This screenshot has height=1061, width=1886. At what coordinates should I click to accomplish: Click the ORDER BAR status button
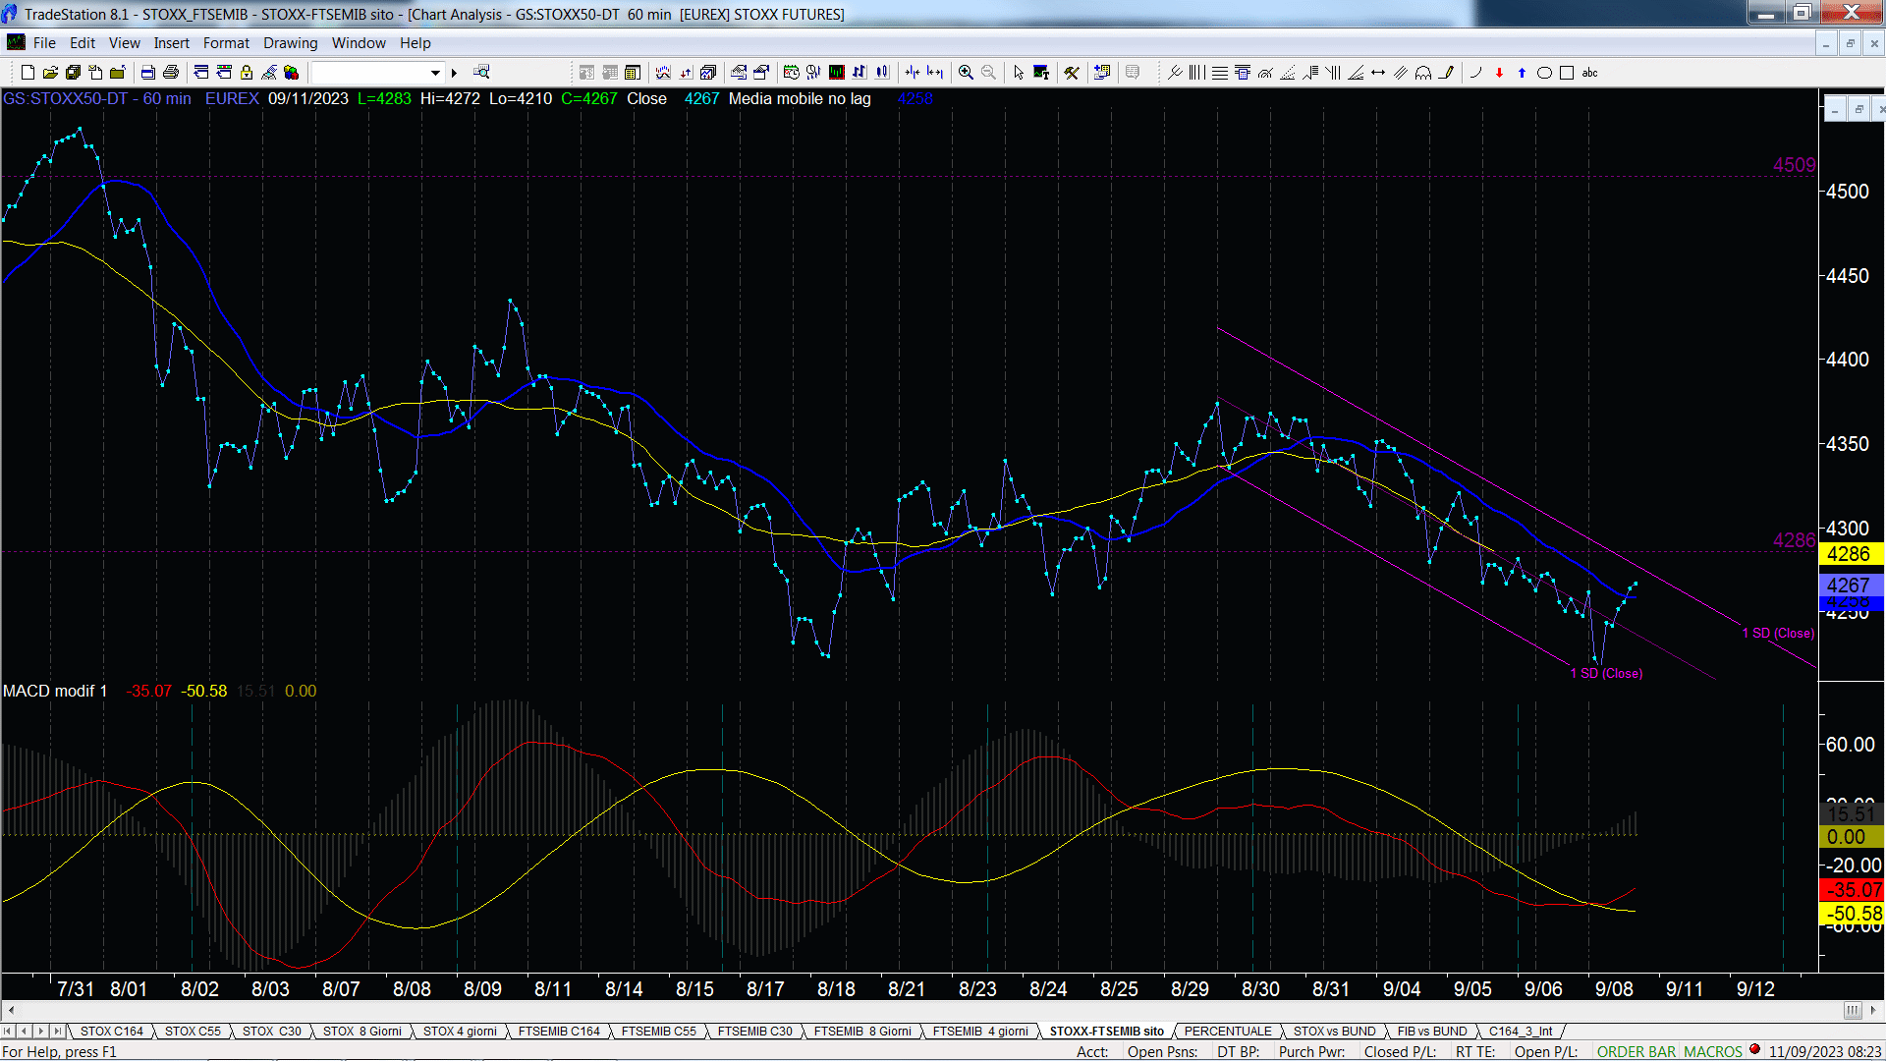coord(1636,1052)
